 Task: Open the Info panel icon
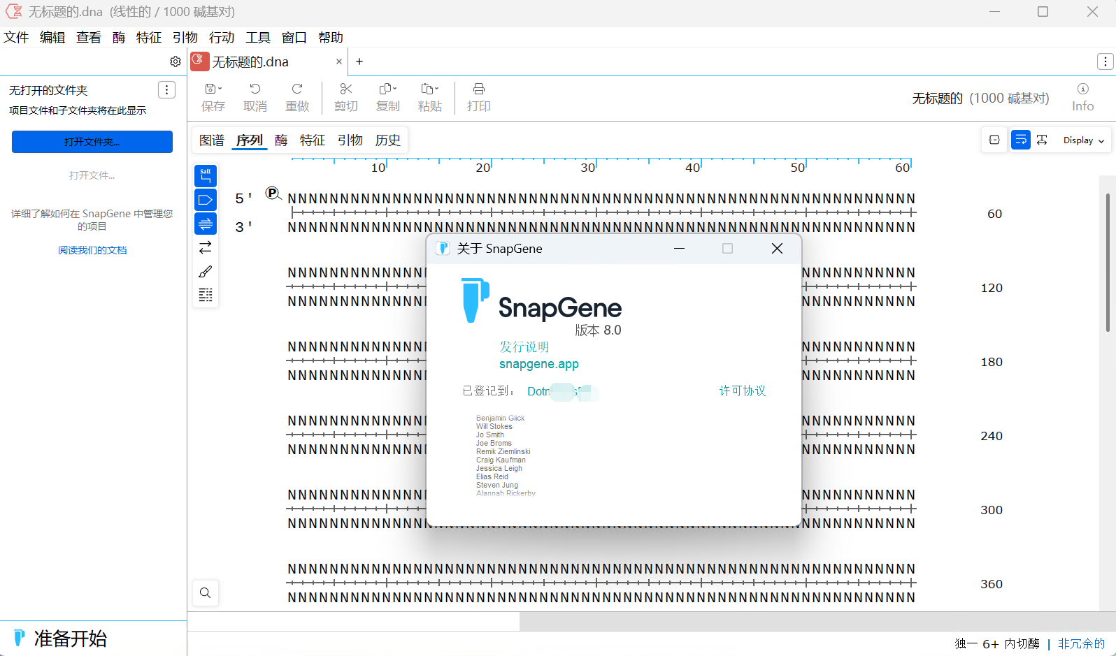pos(1082,97)
